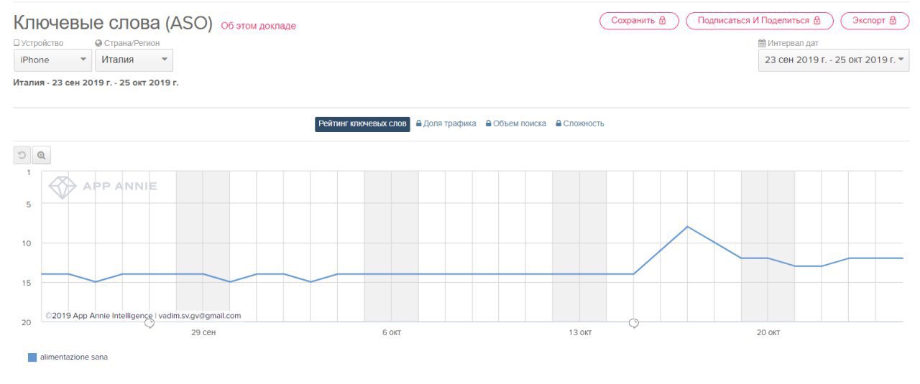Switch to the Доля трафика tab
The image size is (920, 384).
(x=449, y=123)
